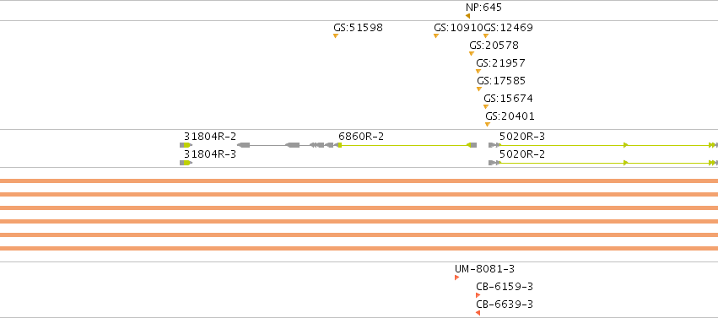Click the CB-6159-3 label text

pos(505,287)
